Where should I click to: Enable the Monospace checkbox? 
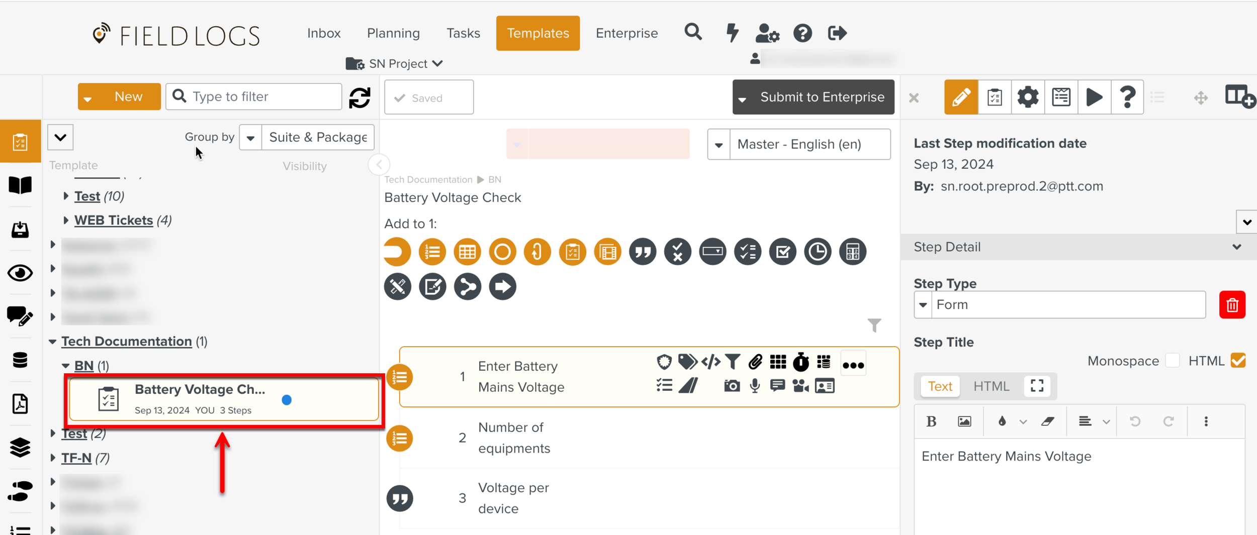coord(1172,361)
